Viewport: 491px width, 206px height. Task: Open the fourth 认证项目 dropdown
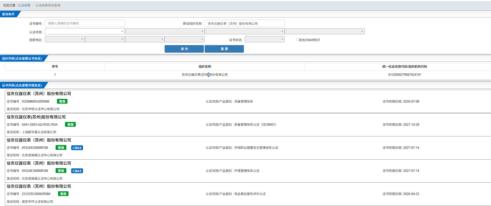[x=324, y=31]
